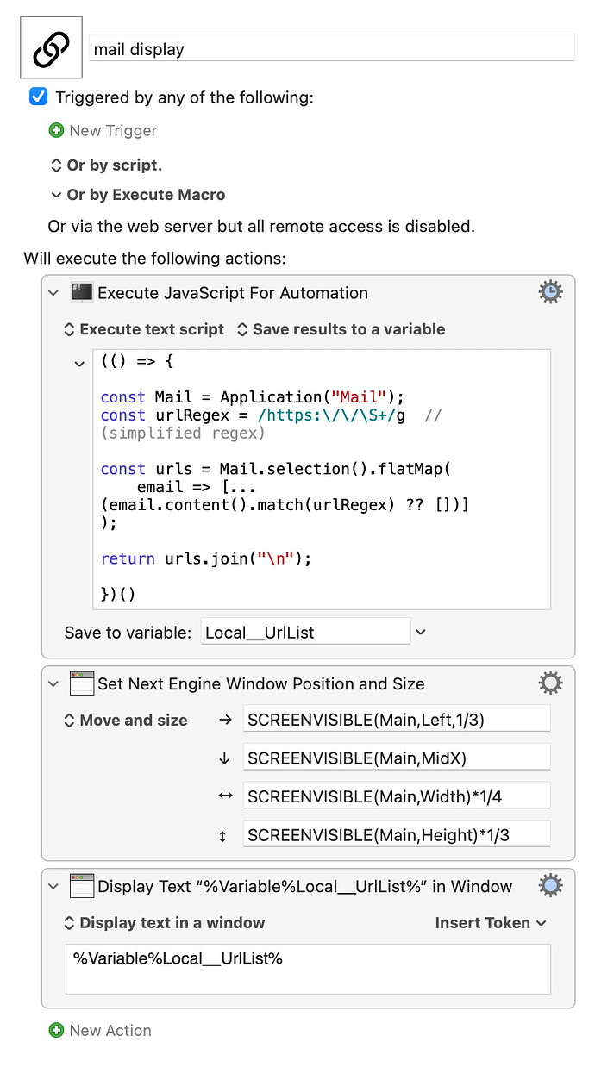595x1067 pixels.
Task: Click inside the JavaScript code editor
Action: 322,479
